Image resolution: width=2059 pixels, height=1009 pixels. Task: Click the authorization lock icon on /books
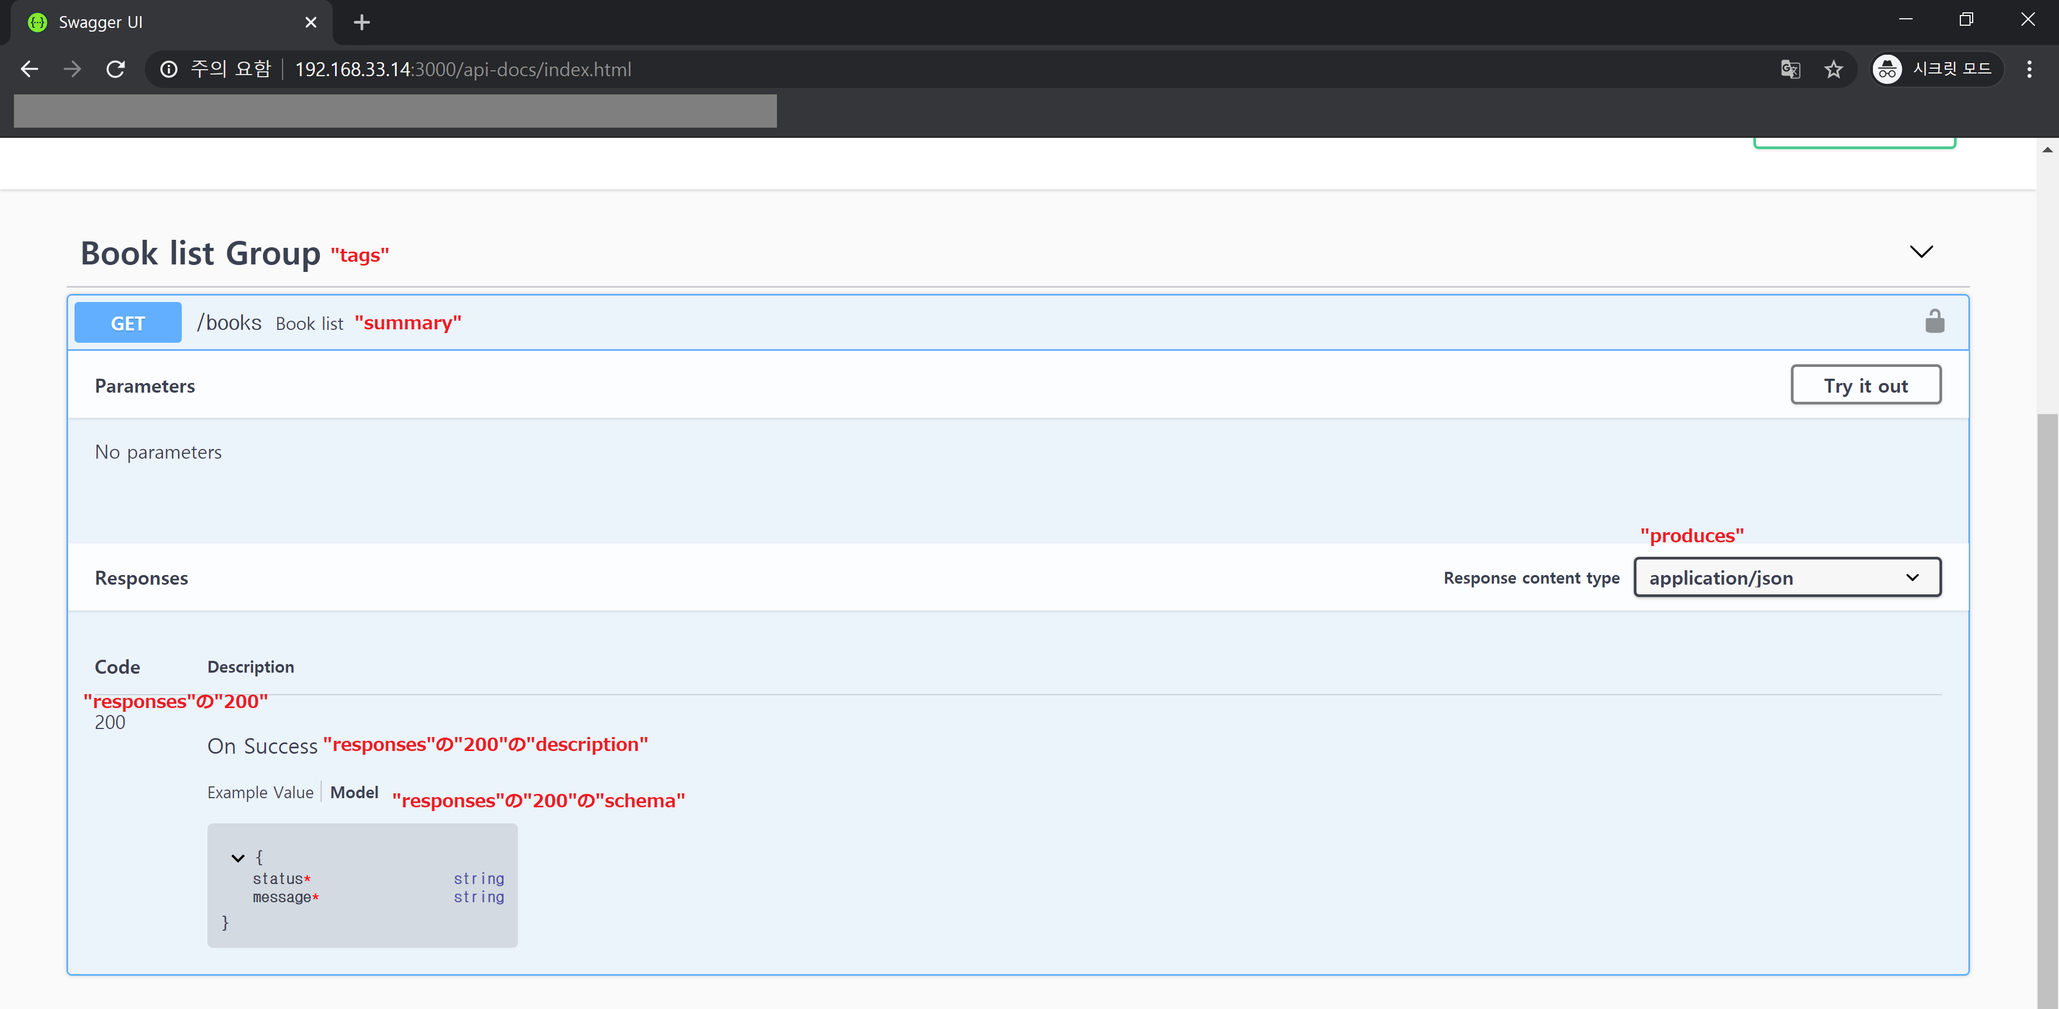(x=1934, y=321)
